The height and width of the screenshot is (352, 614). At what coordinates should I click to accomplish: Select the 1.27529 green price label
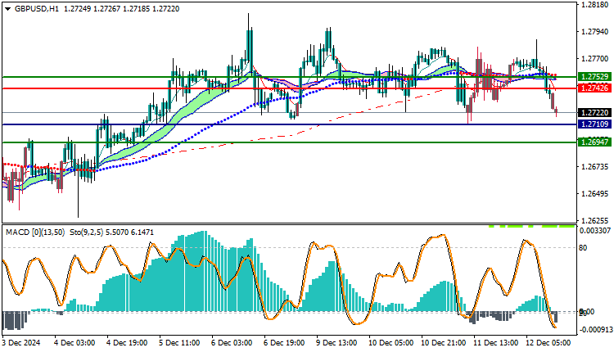point(595,77)
